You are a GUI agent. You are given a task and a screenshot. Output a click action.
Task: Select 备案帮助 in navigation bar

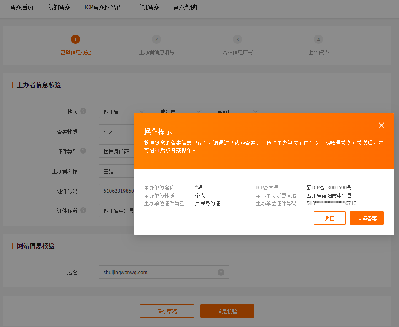click(185, 8)
